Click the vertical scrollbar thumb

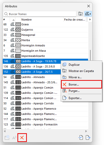(90, 55)
